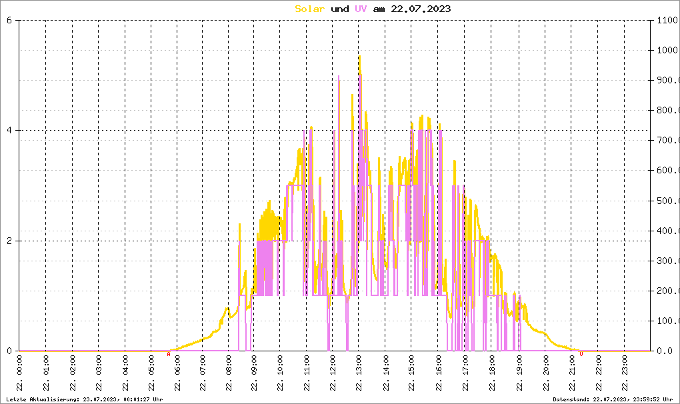Click the '22. 01:00' time axis label
The image size is (680, 404).
click(x=46, y=373)
